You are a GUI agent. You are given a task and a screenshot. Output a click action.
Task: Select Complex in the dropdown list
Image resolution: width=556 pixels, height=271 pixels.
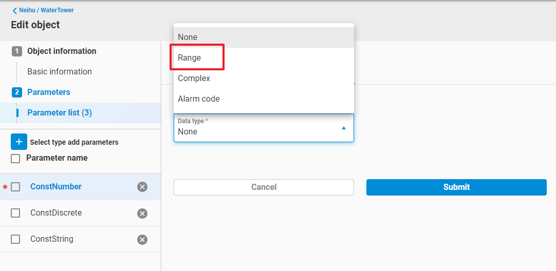tap(194, 79)
